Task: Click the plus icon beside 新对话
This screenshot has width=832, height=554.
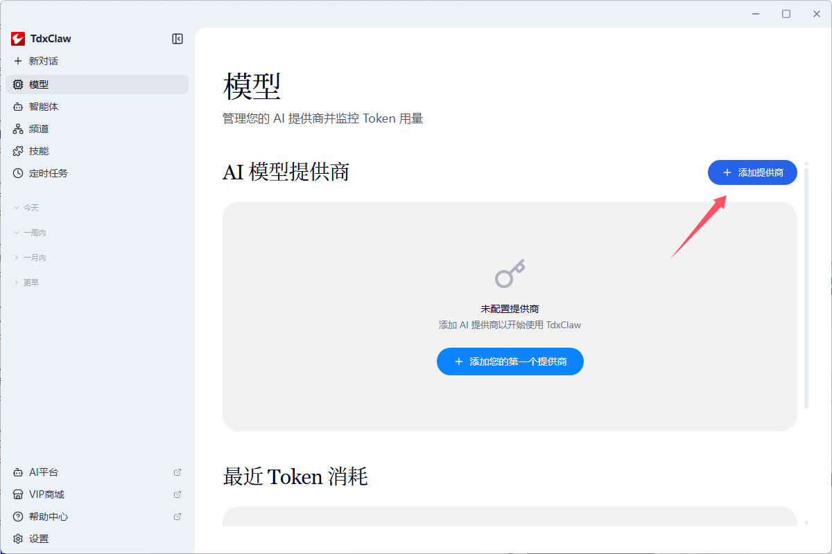Action: (18, 61)
